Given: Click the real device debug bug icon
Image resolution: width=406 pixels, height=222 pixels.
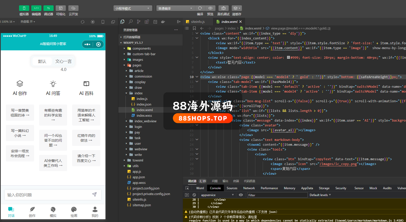Looking at the screenshot, I should coord(223,8).
